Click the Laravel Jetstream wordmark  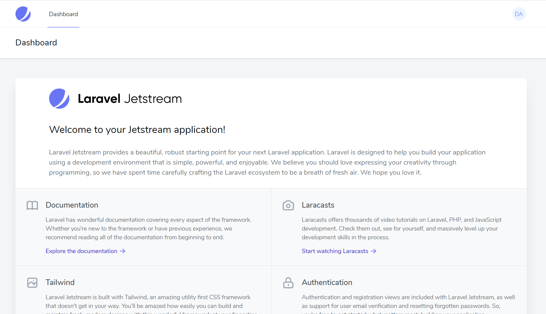point(130,99)
